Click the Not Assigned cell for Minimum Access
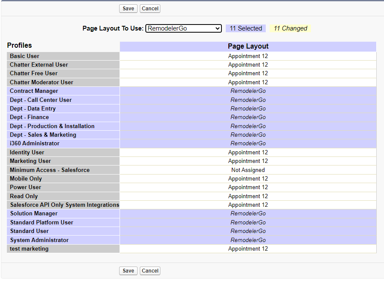The image size is (384, 282). pyautogui.click(x=248, y=169)
